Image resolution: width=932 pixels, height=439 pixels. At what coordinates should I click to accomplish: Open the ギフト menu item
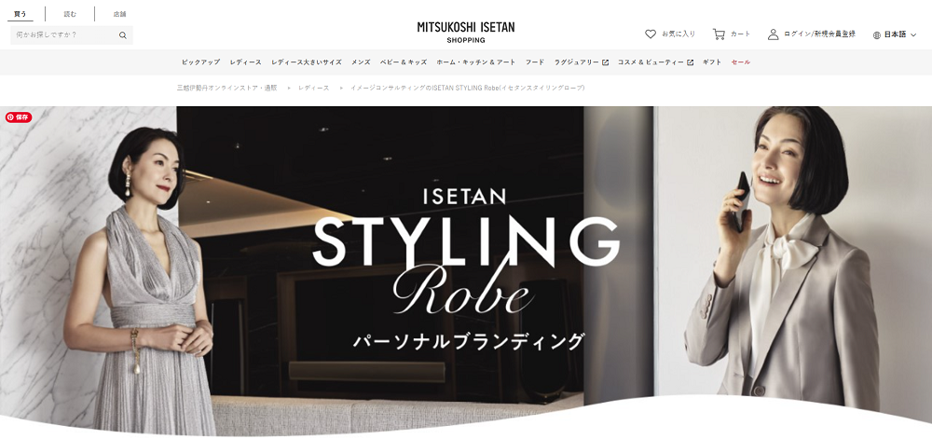coord(711,62)
